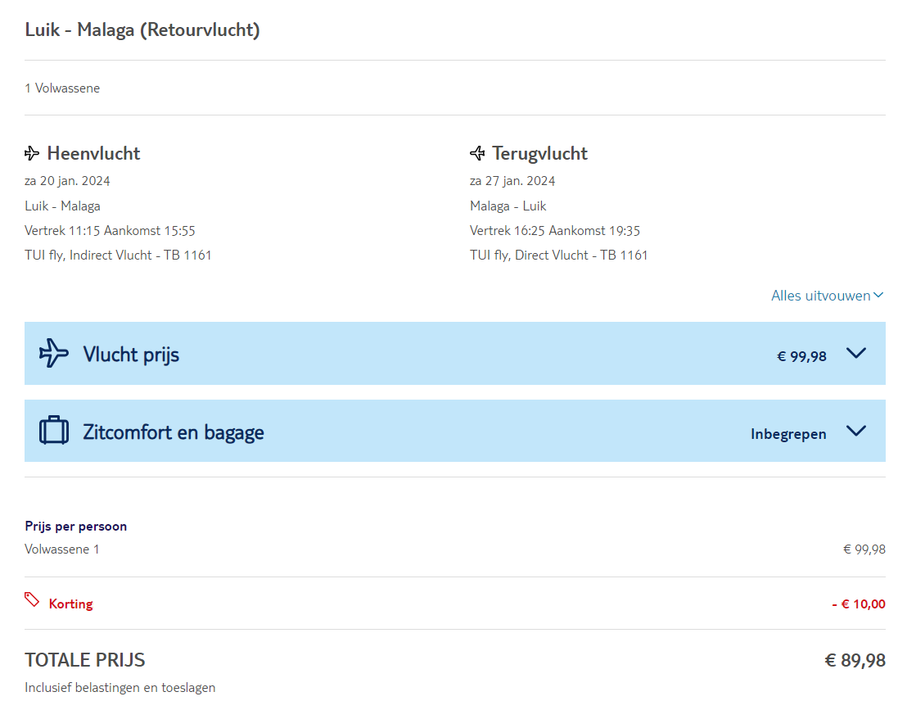Image resolution: width=907 pixels, height=719 pixels.
Task: Click the Heenvlucht outbound plane icon
Action: 32,154
